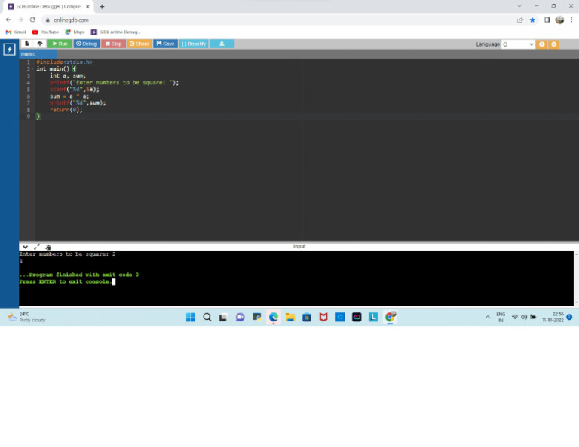Save the code using the Save button
Viewport: 579px width, 447px height.
pos(166,44)
